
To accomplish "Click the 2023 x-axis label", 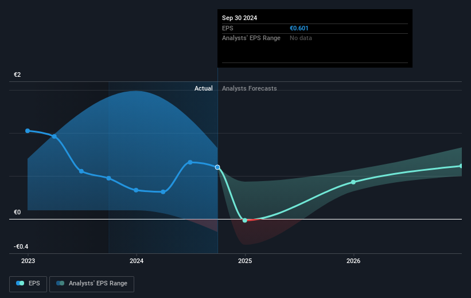I will point(28,261).
